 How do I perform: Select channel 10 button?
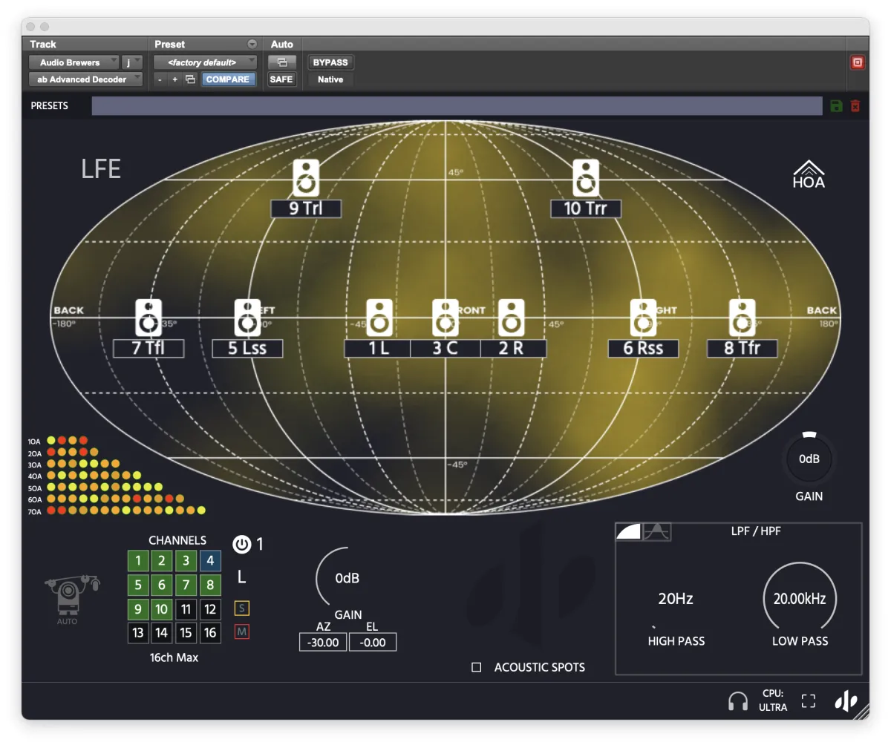162,609
